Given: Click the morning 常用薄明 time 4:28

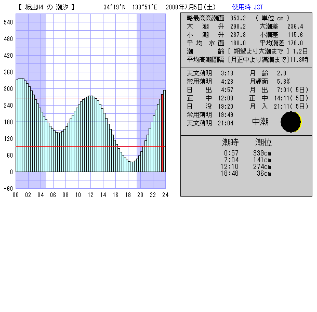Looking at the screenshot, I should coord(227,81).
